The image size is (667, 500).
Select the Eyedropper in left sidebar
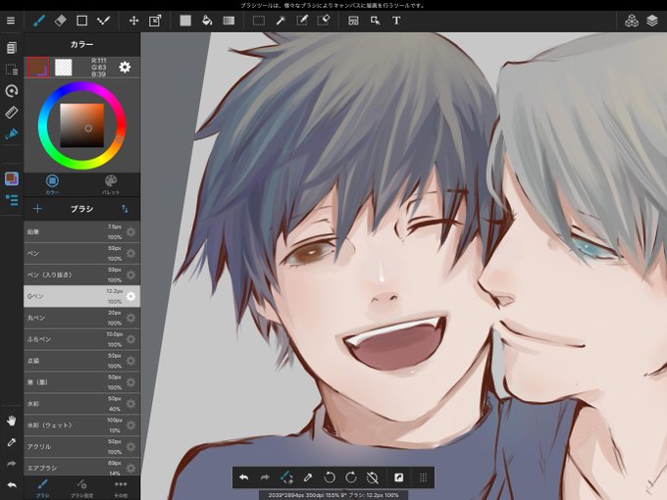pyautogui.click(x=12, y=442)
